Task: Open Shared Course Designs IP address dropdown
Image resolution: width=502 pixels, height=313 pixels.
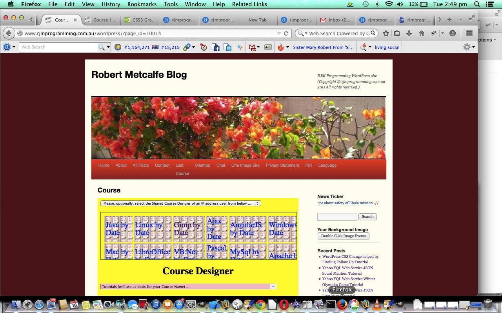Action: pyautogui.click(x=180, y=203)
